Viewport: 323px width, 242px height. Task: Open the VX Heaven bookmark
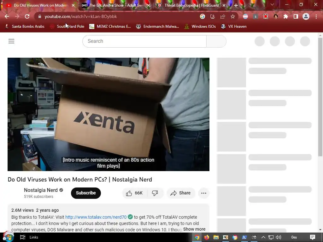coord(234,26)
